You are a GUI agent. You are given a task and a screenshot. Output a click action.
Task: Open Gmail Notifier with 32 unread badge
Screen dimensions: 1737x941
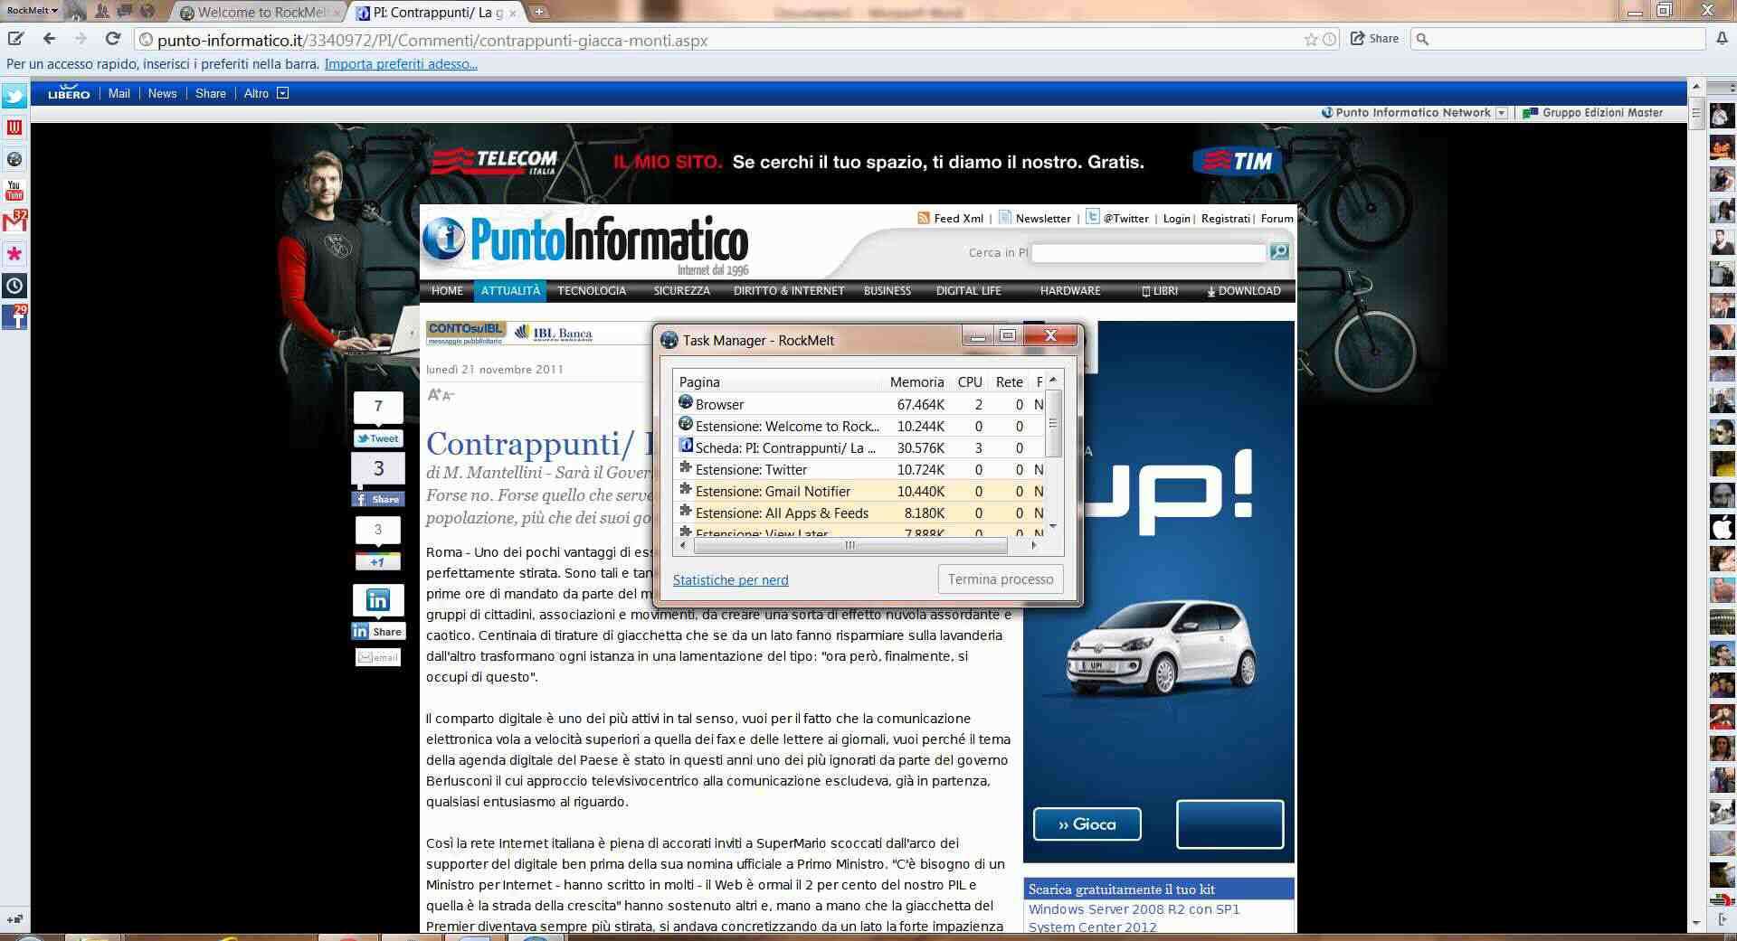[x=14, y=222]
